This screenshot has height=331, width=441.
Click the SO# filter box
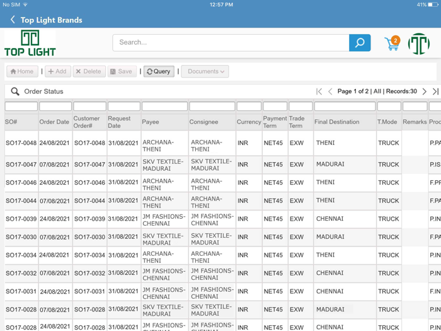21,106
